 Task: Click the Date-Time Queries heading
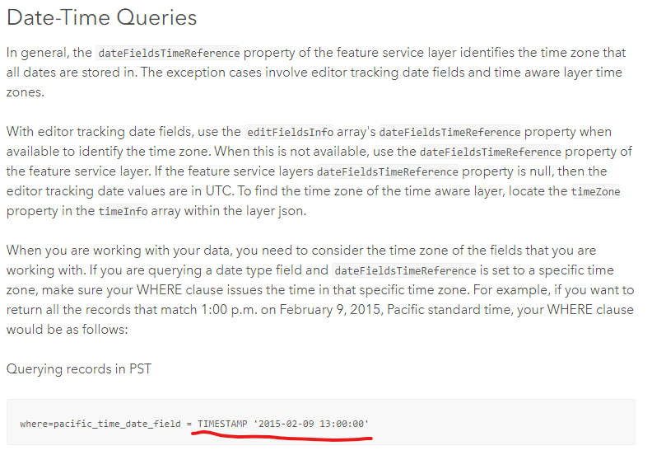(x=101, y=16)
